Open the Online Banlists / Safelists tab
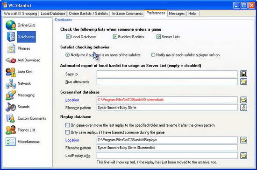This screenshot has height=170, width=257. coord(88,14)
